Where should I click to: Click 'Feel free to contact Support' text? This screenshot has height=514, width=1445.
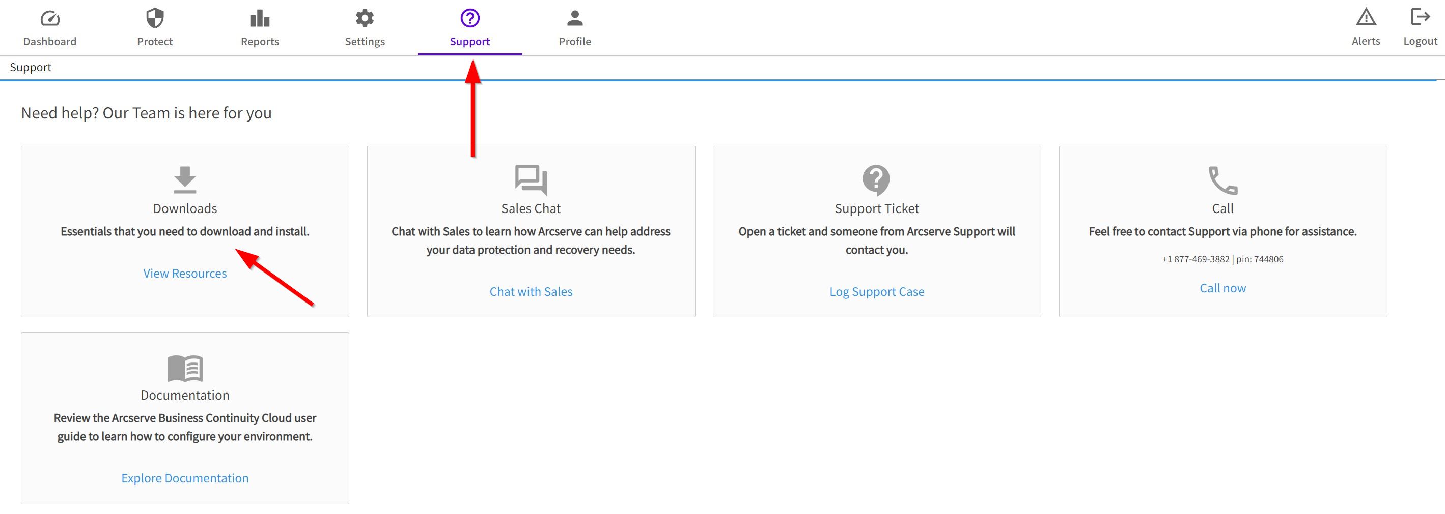[1223, 231]
